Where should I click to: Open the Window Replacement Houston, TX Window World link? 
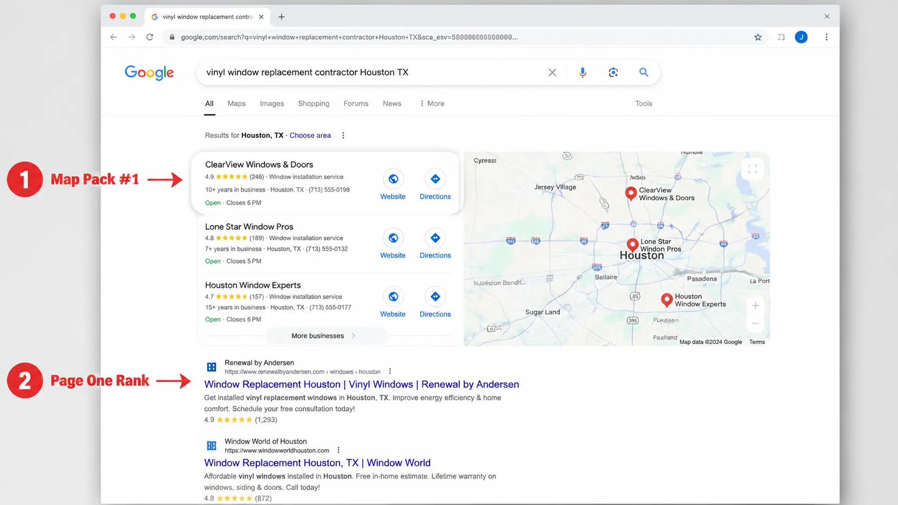click(317, 463)
